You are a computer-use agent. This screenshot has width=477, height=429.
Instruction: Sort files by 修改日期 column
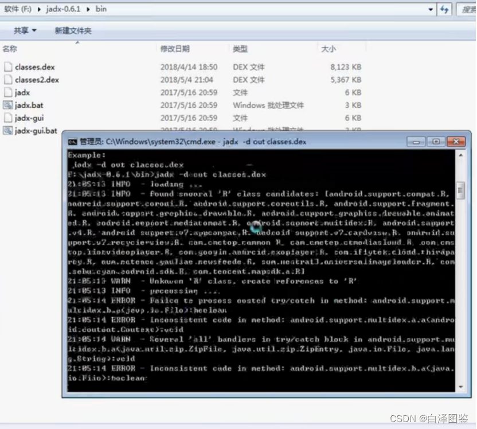coord(175,49)
